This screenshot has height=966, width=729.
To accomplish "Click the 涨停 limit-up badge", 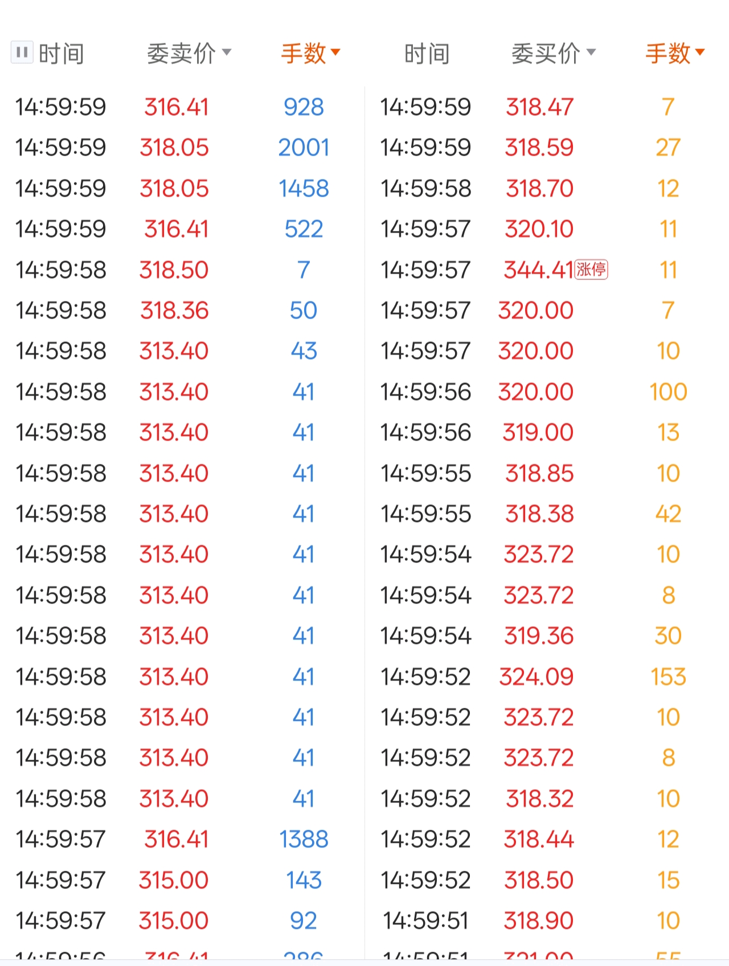I will point(591,269).
